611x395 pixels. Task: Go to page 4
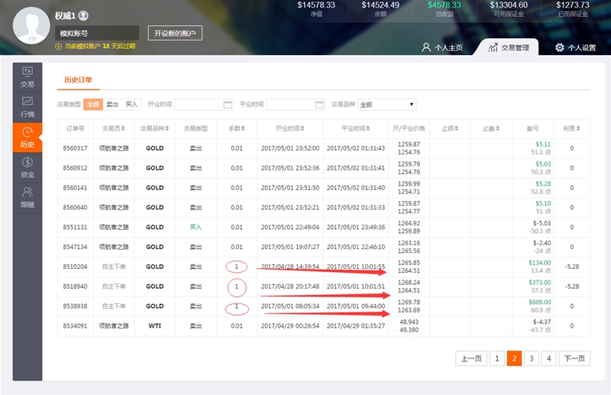tap(548, 359)
